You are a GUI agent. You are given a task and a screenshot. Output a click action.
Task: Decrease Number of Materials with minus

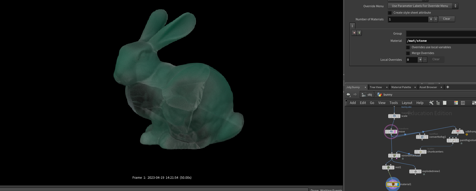435,19
